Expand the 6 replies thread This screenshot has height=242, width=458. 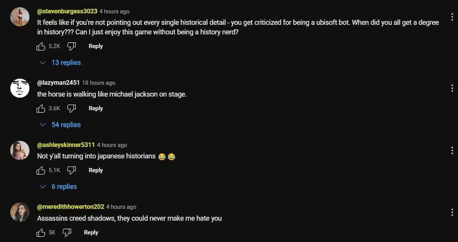[58, 187]
